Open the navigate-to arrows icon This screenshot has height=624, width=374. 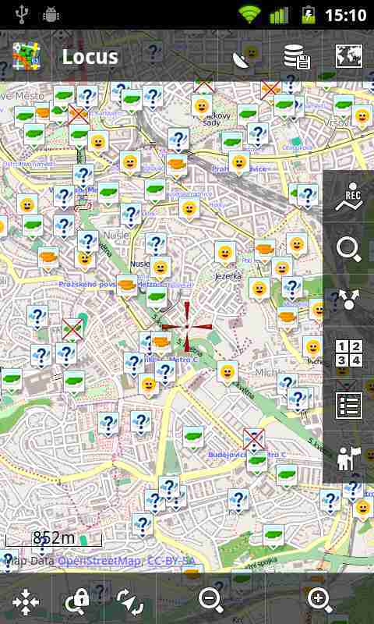click(x=348, y=300)
